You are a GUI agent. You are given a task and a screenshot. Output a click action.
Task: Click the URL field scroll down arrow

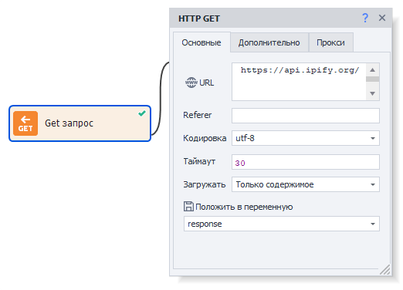[x=372, y=93]
